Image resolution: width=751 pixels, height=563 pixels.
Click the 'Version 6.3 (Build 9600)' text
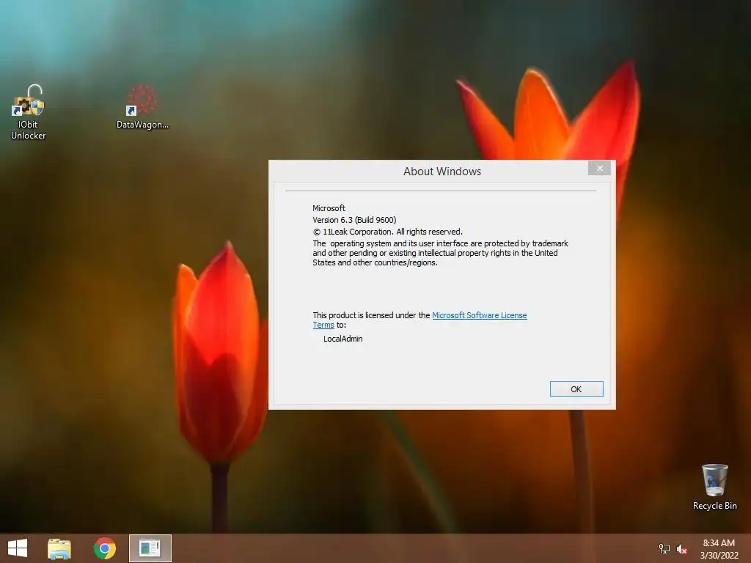(x=354, y=220)
